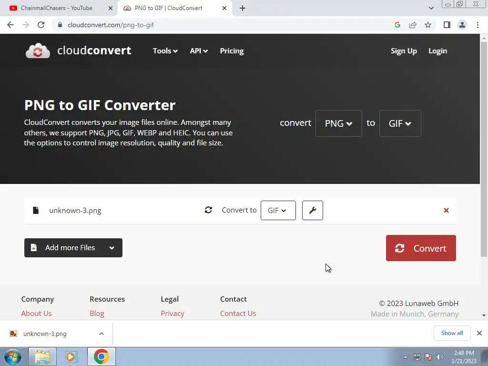488x366 pixels.
Task: Click the site lock icon in address bar
Action: [60, 25]
